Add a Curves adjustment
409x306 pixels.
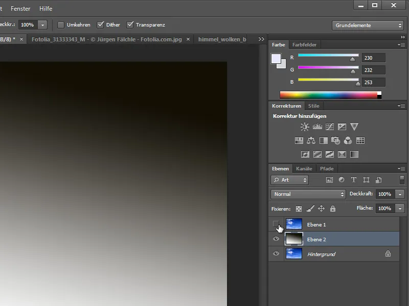pyautogui.click(x=329, y=126)
